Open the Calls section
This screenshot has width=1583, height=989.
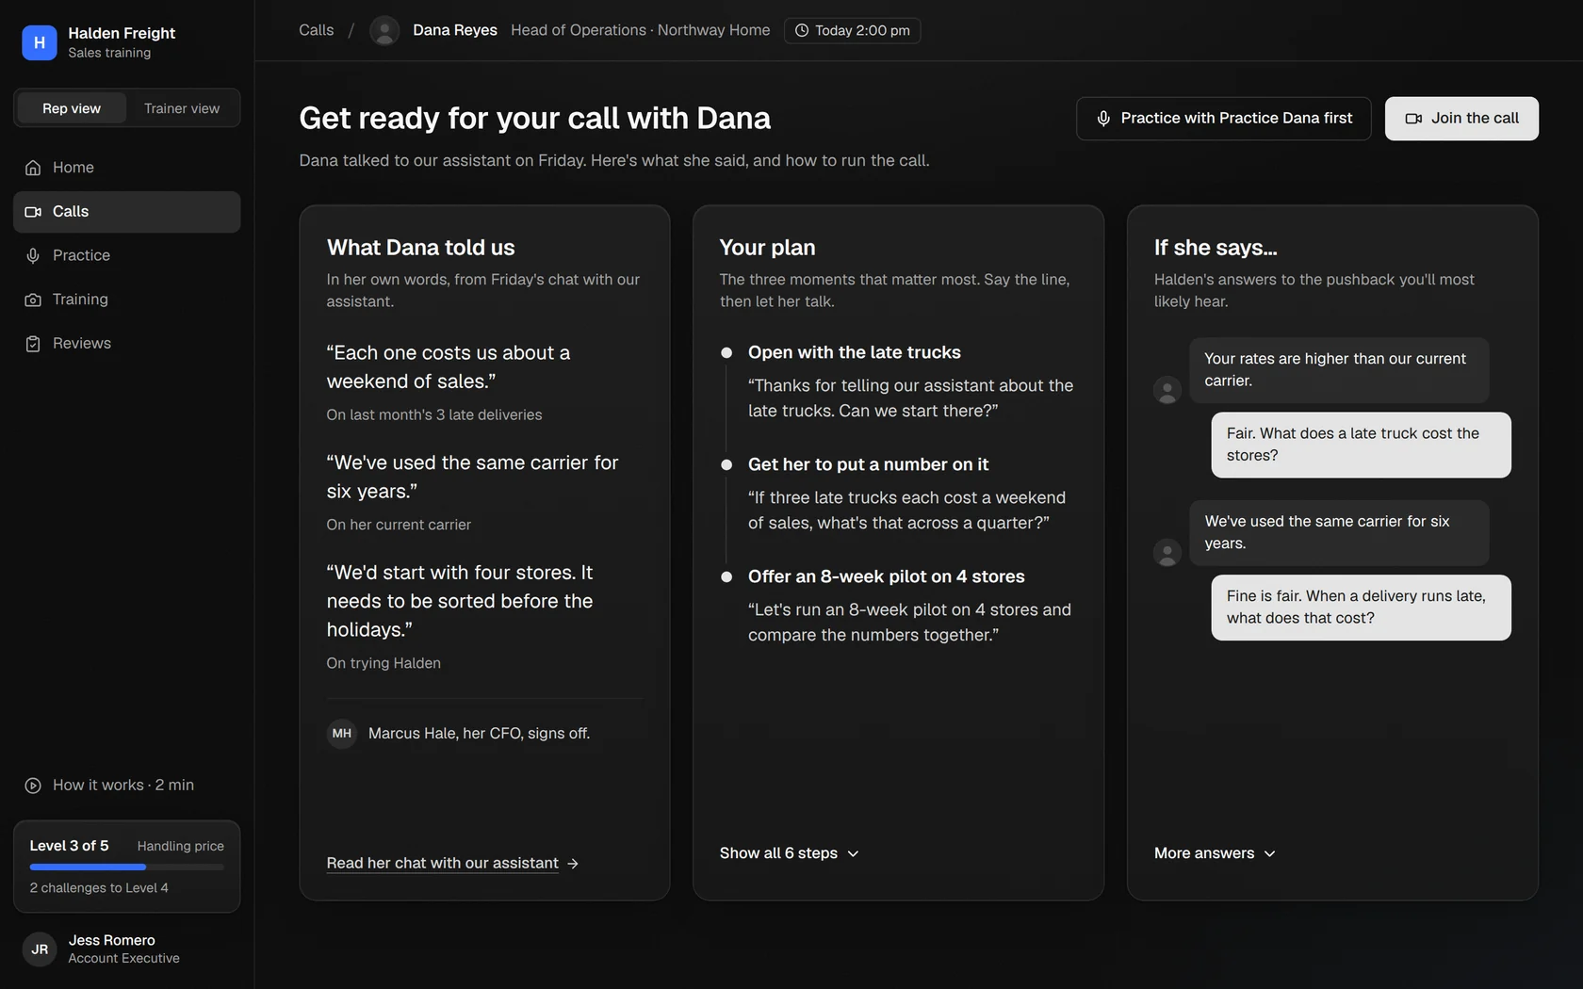127,212
